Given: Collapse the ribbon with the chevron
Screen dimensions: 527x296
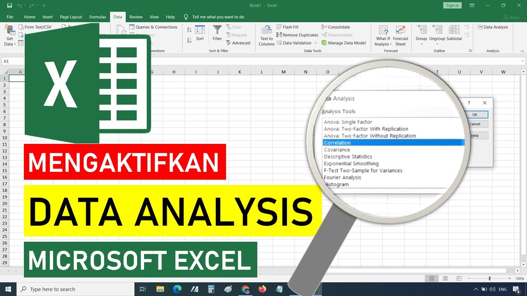Looking at the screenshot, I should (x=522, y=51).
